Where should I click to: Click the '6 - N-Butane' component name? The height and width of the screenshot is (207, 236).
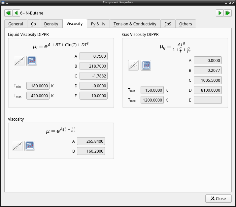coord(32,13)
